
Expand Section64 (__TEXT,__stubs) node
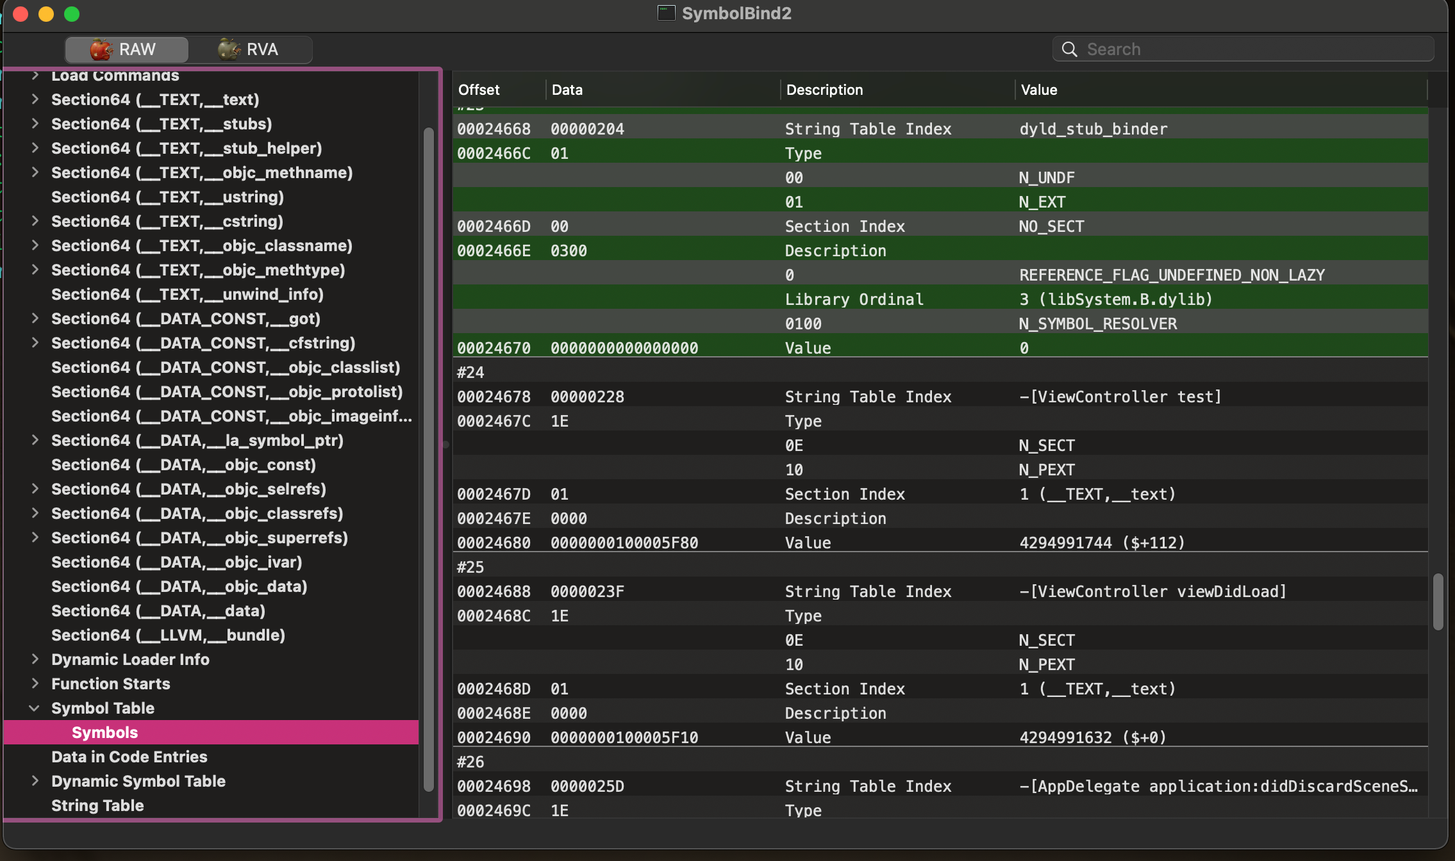(35, 124)
